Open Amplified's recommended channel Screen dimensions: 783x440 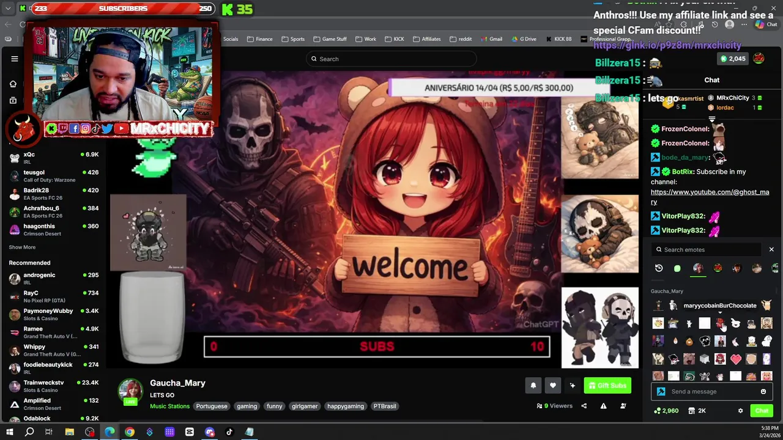click(54, 404)
